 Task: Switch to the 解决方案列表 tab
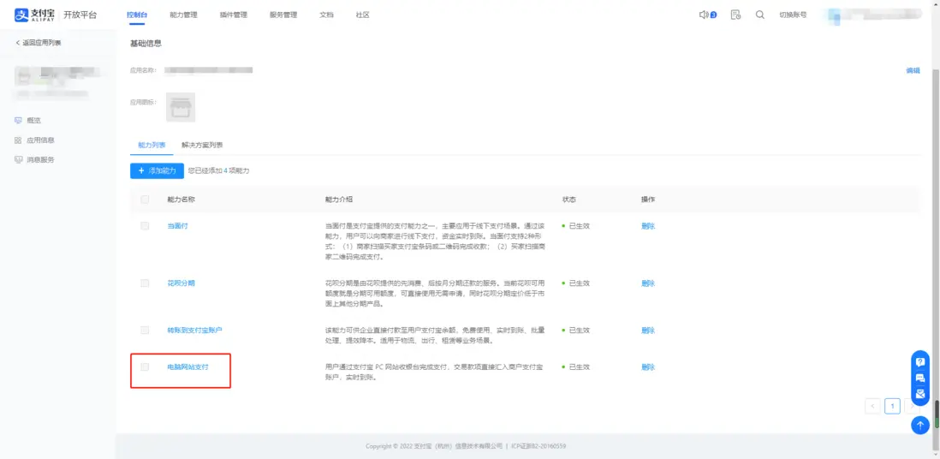pyautogui.click(x=203, y=146)
